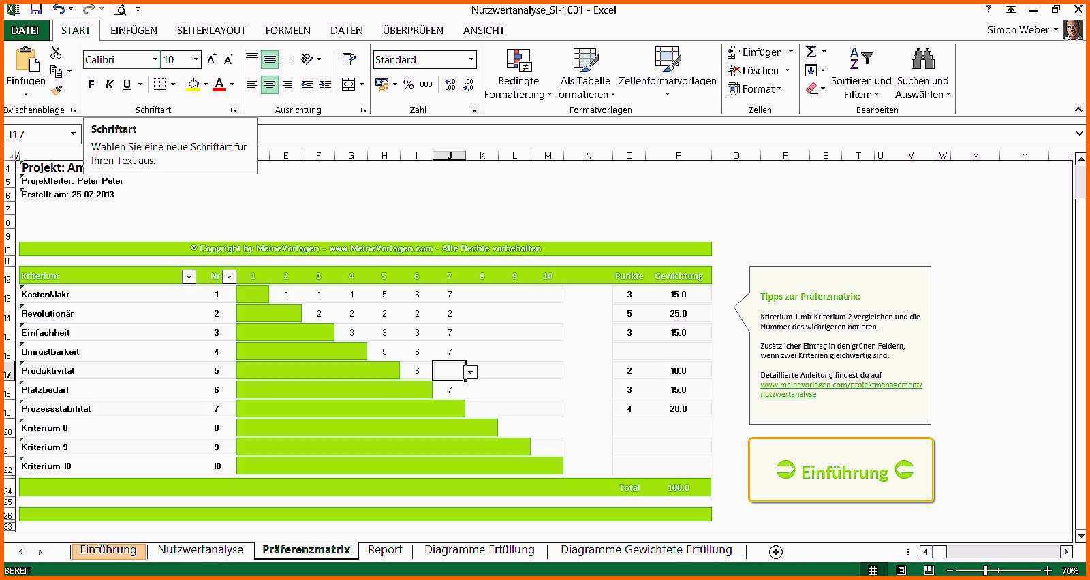Apply the red font color

tap(219, 84)
